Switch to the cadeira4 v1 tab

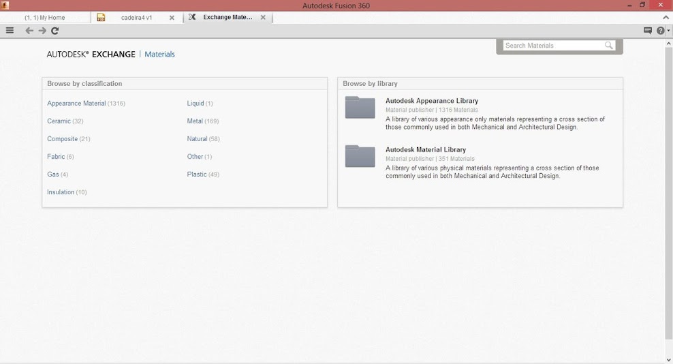136,18
